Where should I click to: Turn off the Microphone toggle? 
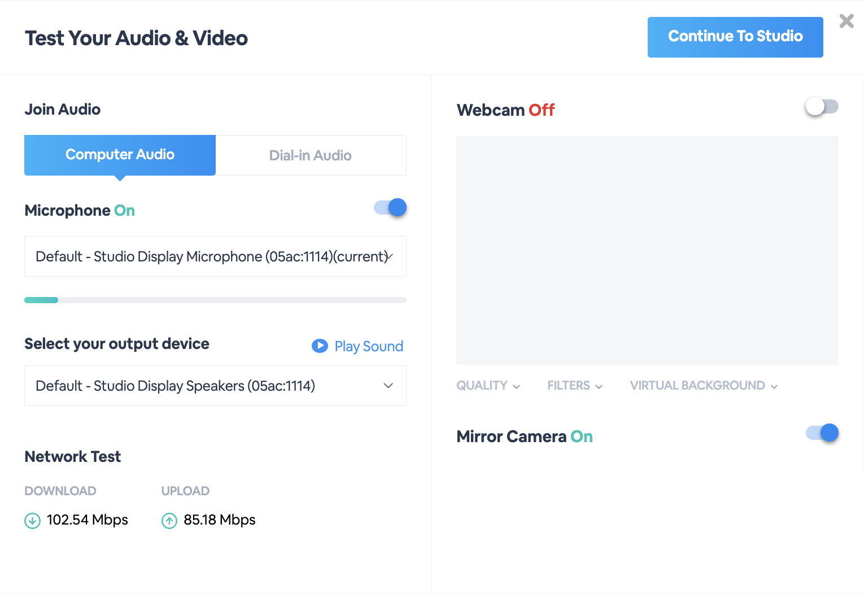[390, 207]
